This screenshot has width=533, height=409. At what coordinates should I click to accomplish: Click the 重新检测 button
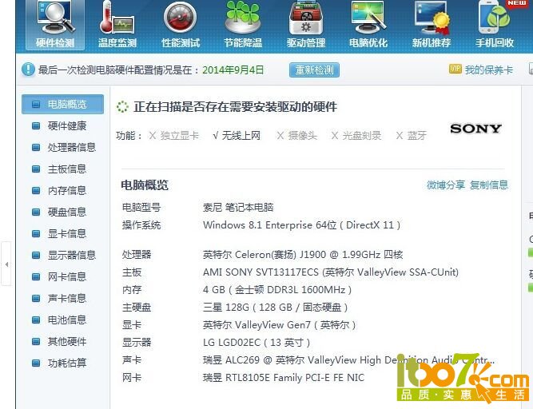[314, 70]
